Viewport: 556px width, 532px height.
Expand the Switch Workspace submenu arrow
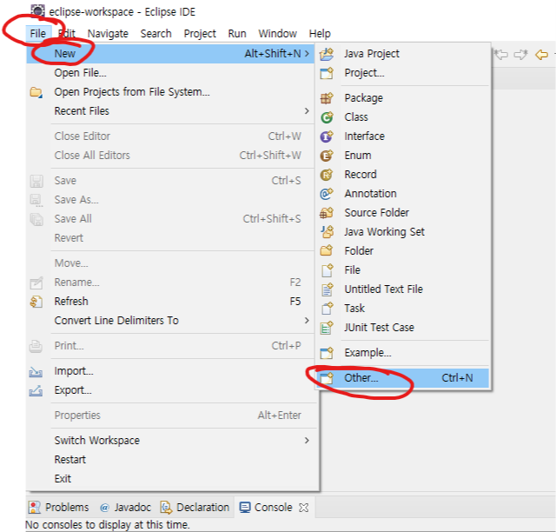(x=307, y=441)
